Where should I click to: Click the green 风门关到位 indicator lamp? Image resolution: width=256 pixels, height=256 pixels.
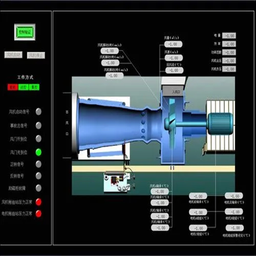[39, 152]
